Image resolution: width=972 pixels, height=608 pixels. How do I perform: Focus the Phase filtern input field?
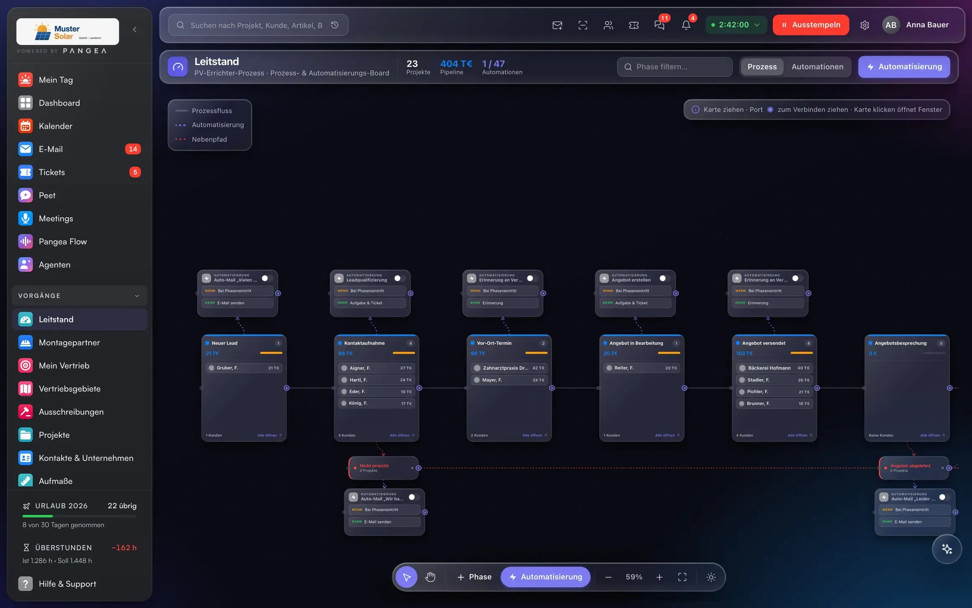[675, 67]
